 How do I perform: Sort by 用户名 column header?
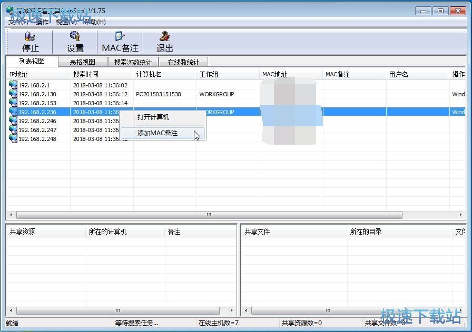418,74
